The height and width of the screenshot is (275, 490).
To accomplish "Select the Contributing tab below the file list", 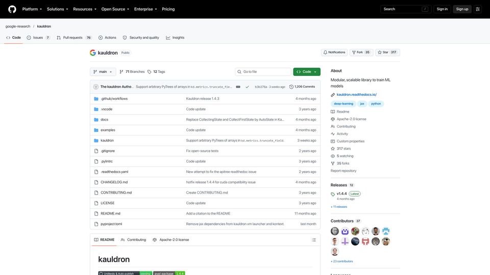I will (133, 240).
